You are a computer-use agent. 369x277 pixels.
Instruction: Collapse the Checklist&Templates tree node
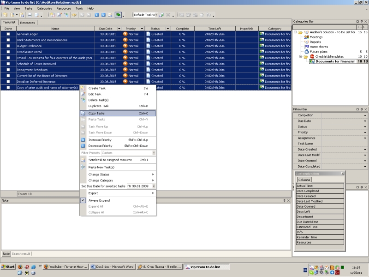pyautogui.click(x=300, y=56)
